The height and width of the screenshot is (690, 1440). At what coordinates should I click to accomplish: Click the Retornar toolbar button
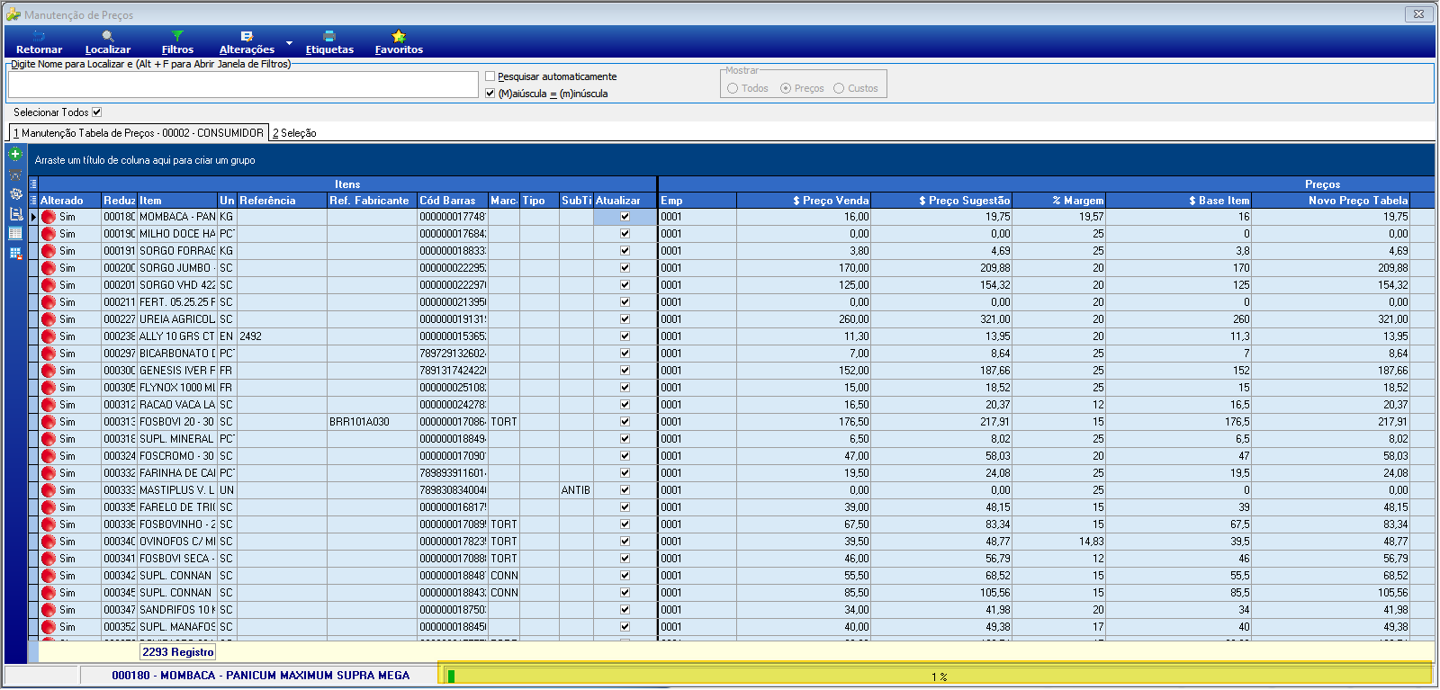tap(40, 43)
